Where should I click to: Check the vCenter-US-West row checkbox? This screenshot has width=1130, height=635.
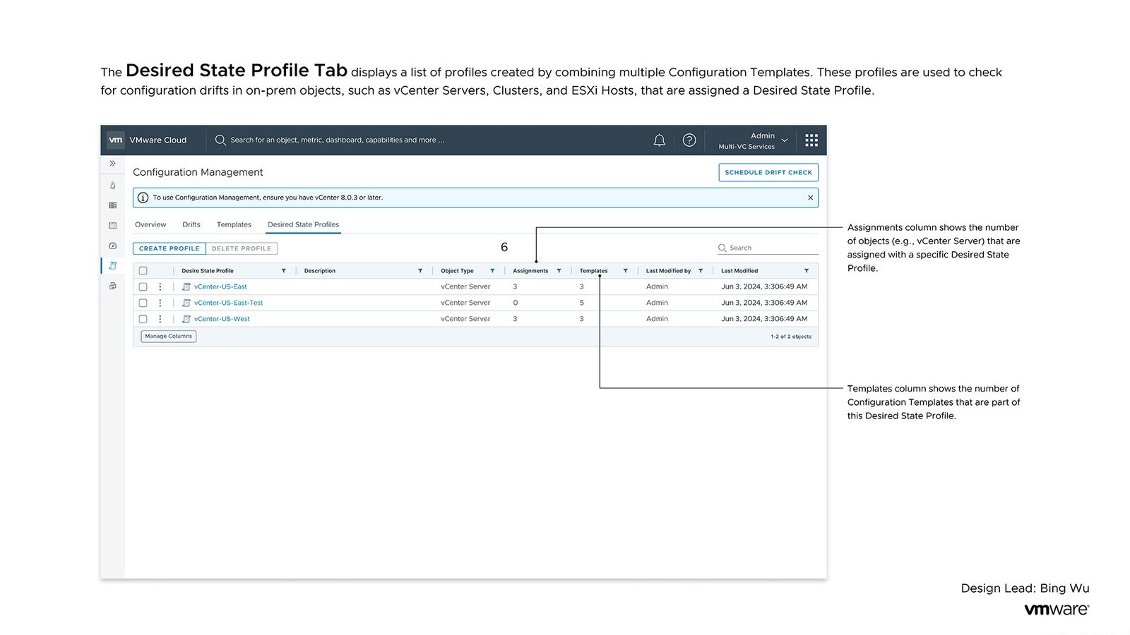tap(143, 318)
